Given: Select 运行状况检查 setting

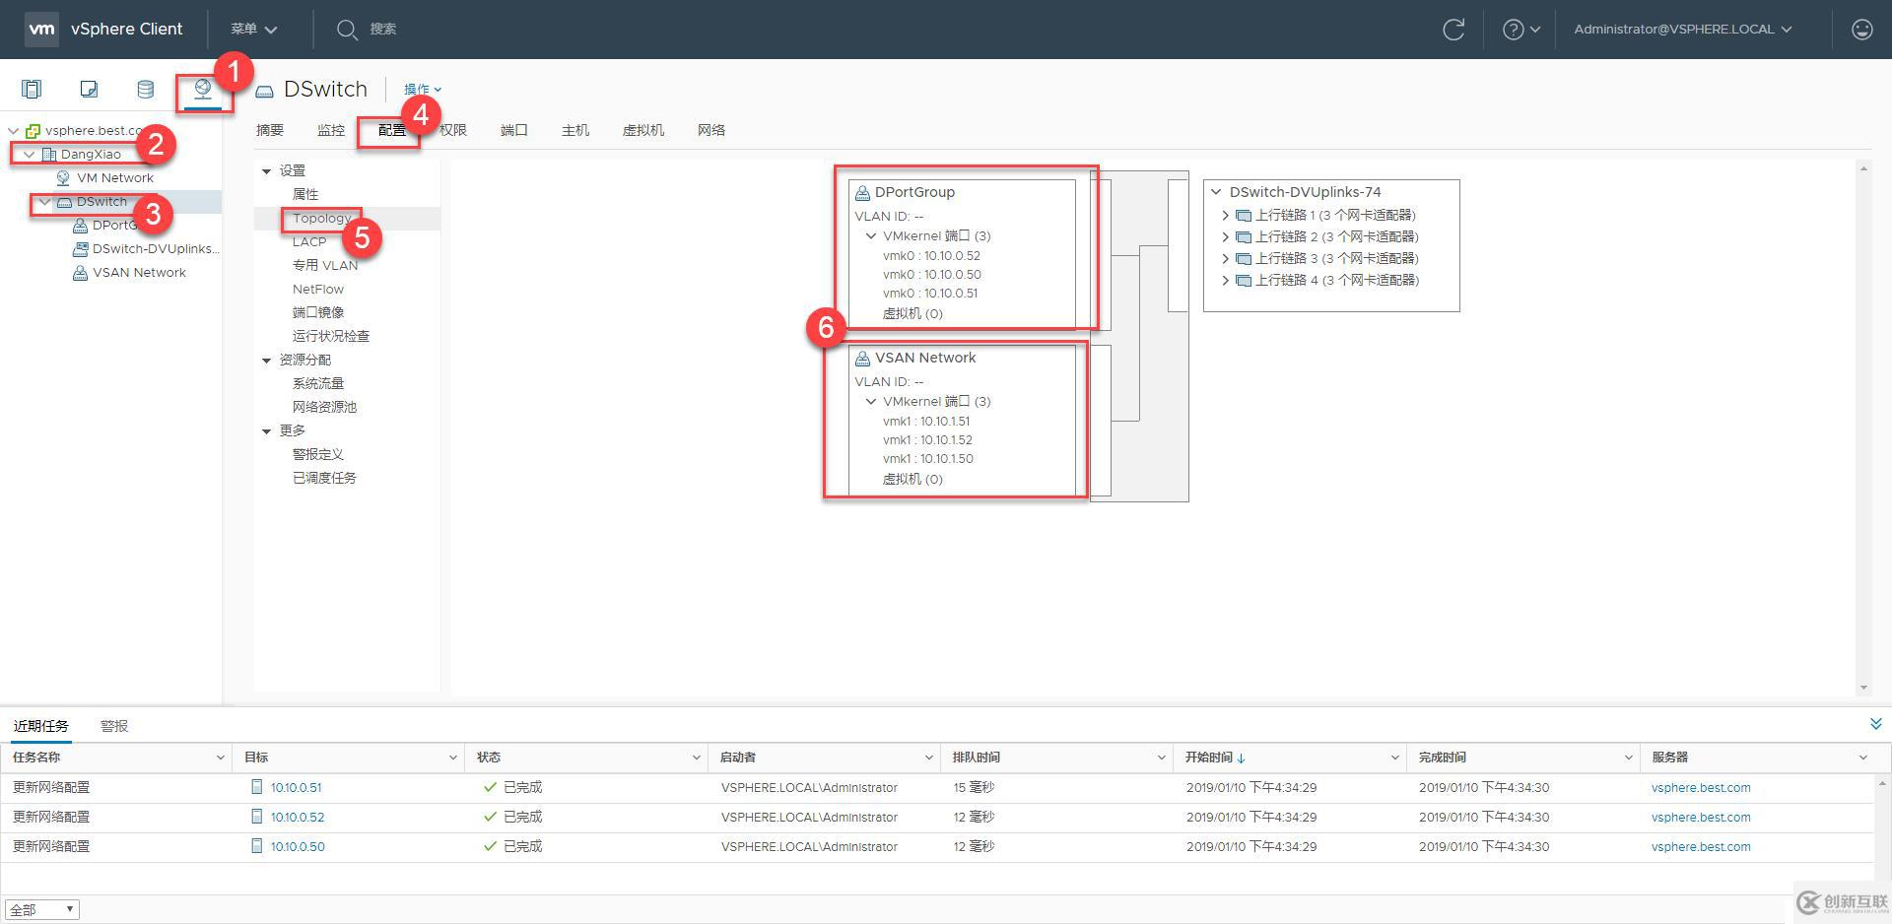Looking at the screenshot, I should tap(331, 336).
